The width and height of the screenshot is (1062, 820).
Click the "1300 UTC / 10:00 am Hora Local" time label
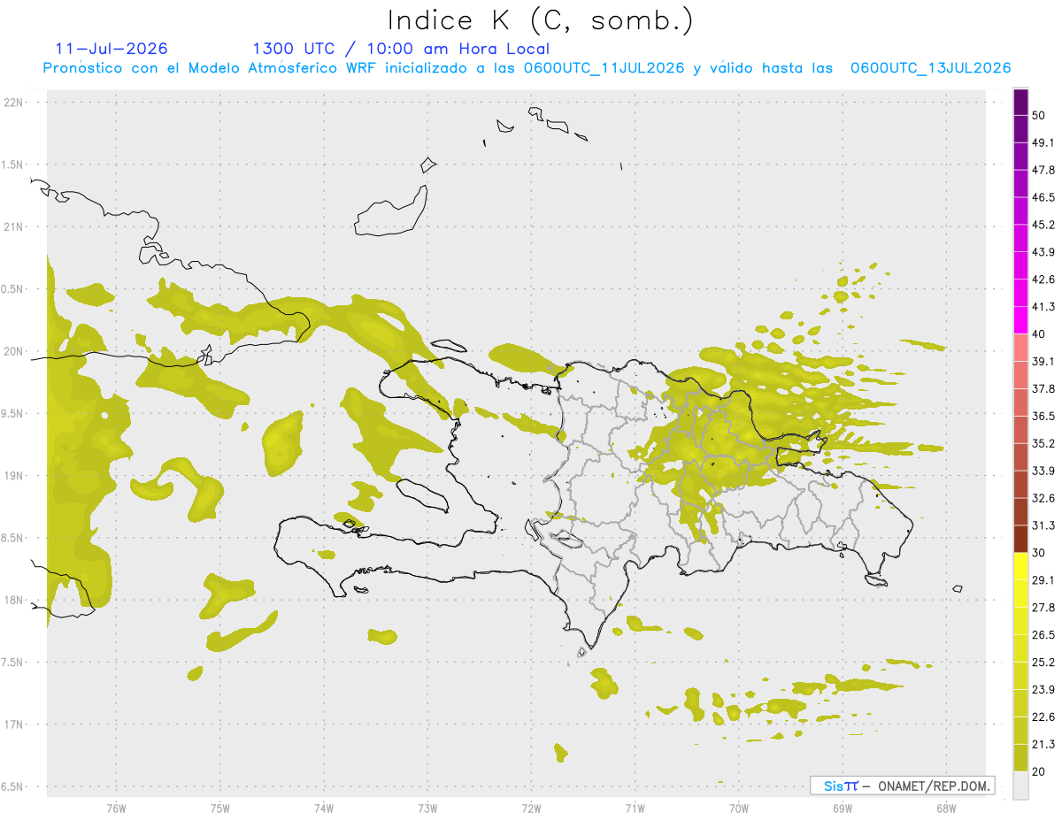pos(401,49)
